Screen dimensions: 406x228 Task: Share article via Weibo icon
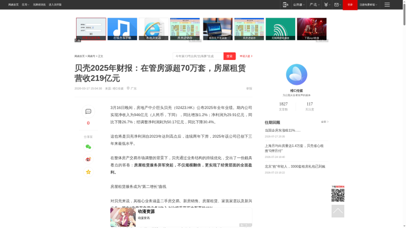(88, 159)
